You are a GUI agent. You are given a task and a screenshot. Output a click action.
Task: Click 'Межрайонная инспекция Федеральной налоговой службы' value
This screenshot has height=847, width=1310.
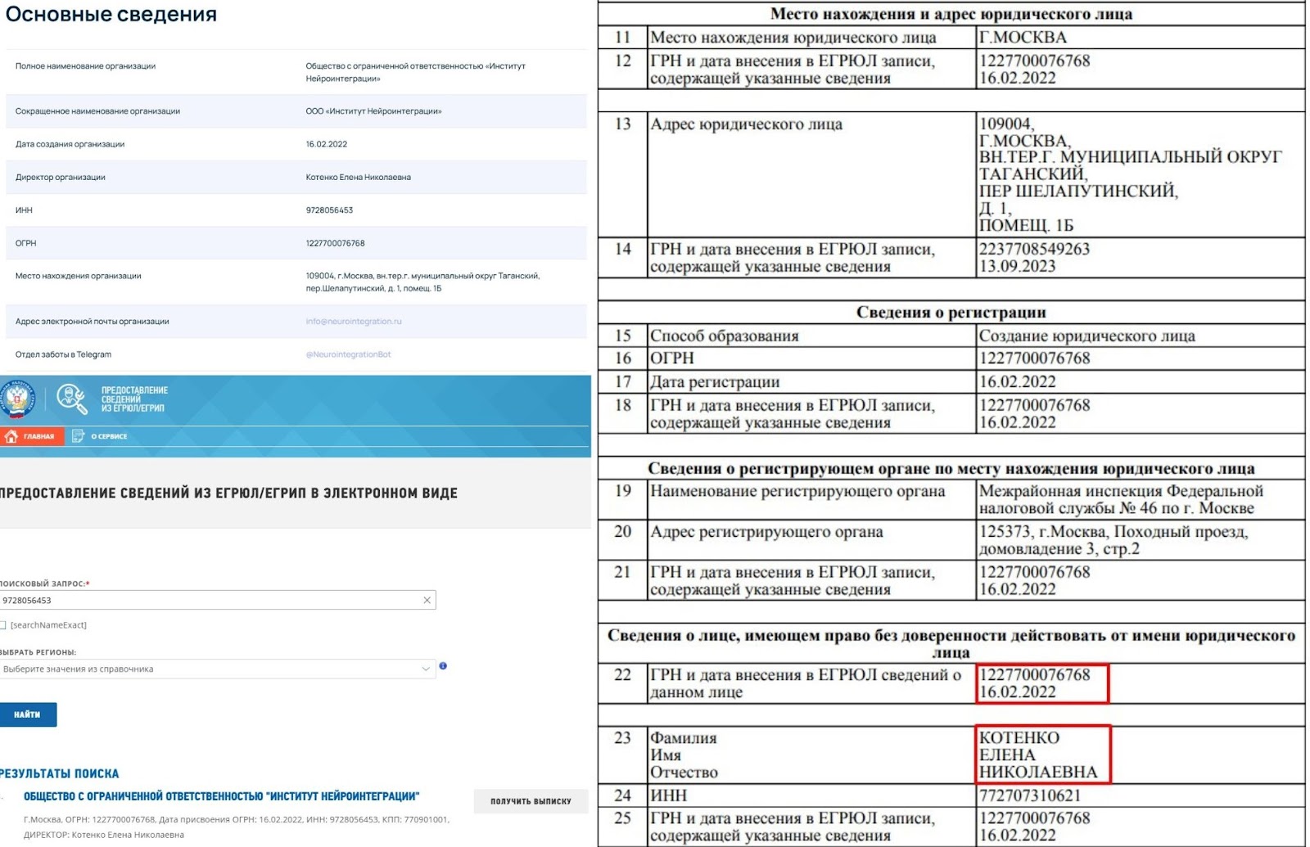(1121, 500)
